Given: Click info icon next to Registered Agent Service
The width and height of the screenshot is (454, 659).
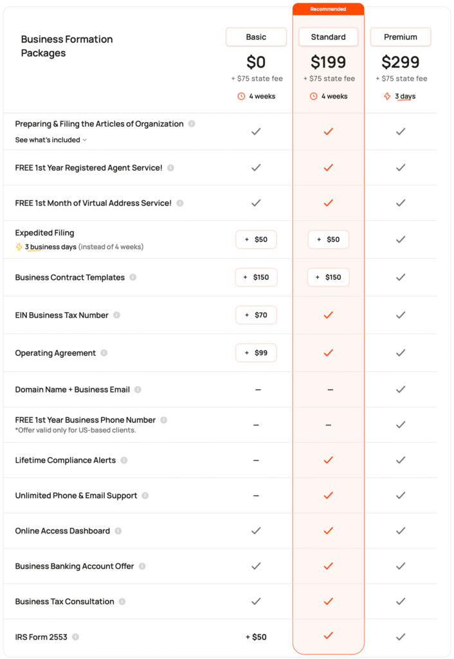Looking at the screenshot, I should pos(170,168).
